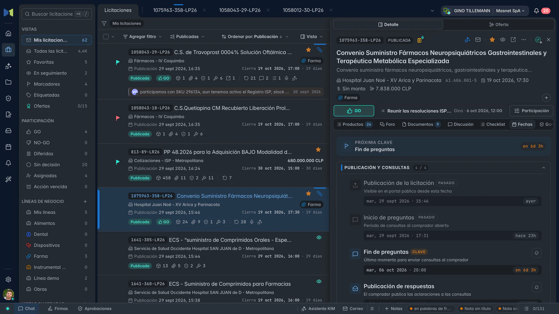Click the bell on Fin de preguntas
Viewport: 559px width, 314px height.
[537, 253]
